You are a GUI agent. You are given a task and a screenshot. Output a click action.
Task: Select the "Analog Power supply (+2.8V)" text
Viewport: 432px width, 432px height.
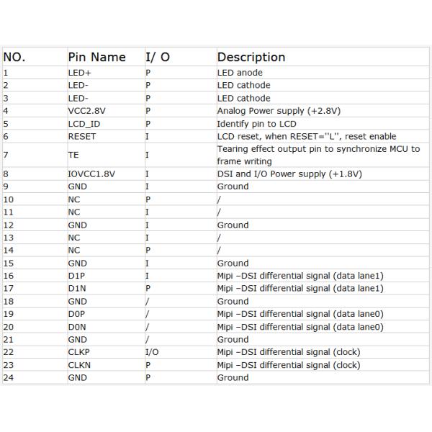(279, 111)
